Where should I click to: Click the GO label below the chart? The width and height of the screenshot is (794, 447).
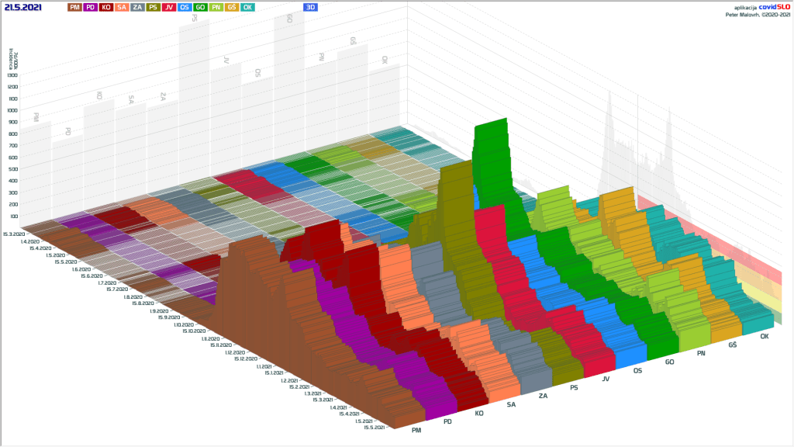tap(669, 362)
